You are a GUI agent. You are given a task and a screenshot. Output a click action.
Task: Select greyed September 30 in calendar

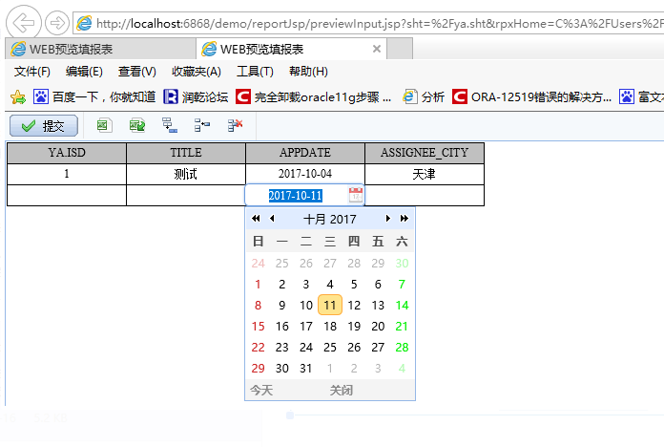coord(402,263)
